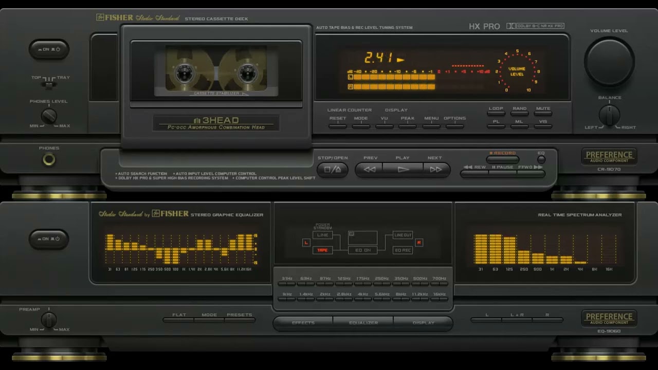Select the R channel button

[547, 320]
